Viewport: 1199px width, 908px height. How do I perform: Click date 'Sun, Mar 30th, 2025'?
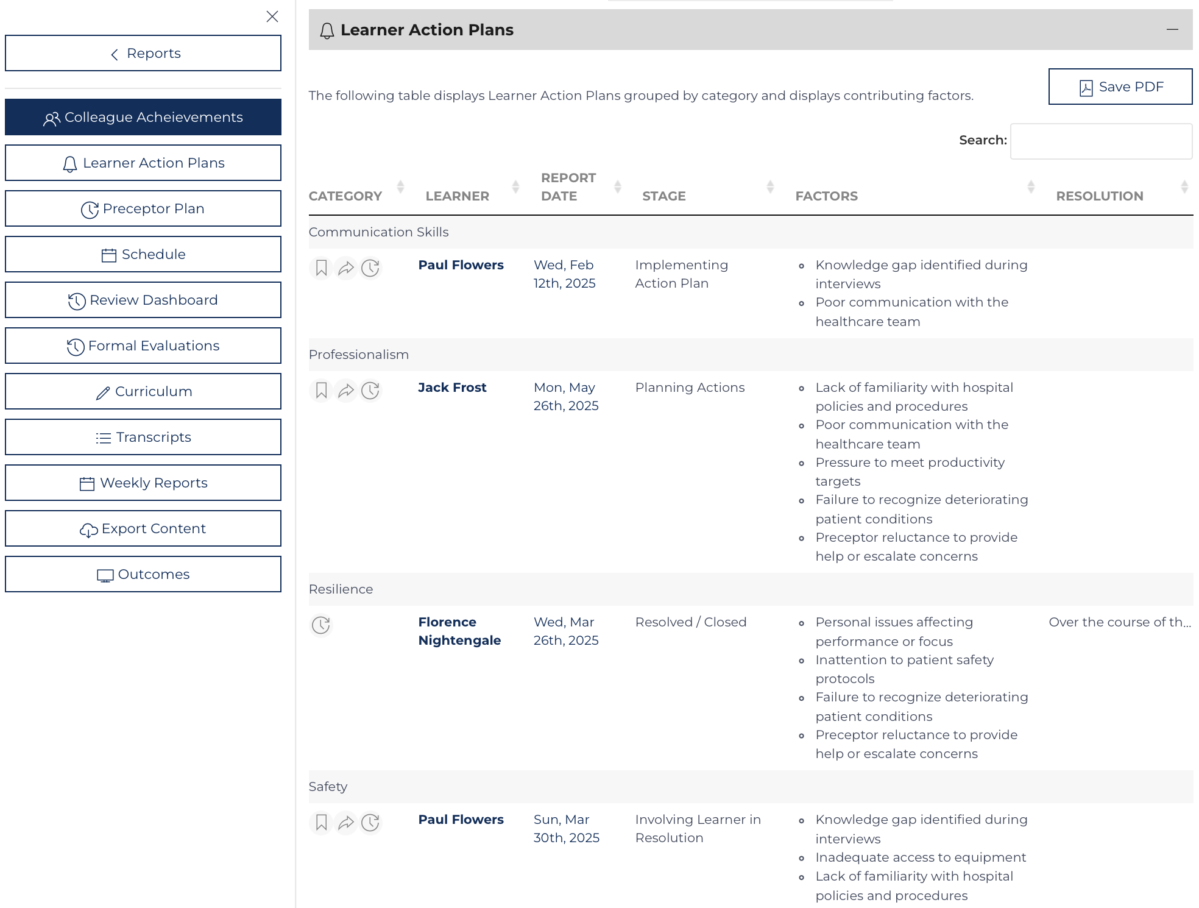point(566,829)
